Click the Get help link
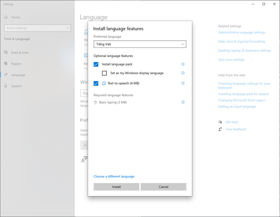This screenshot has height=217, width=280. click(232, 122)
